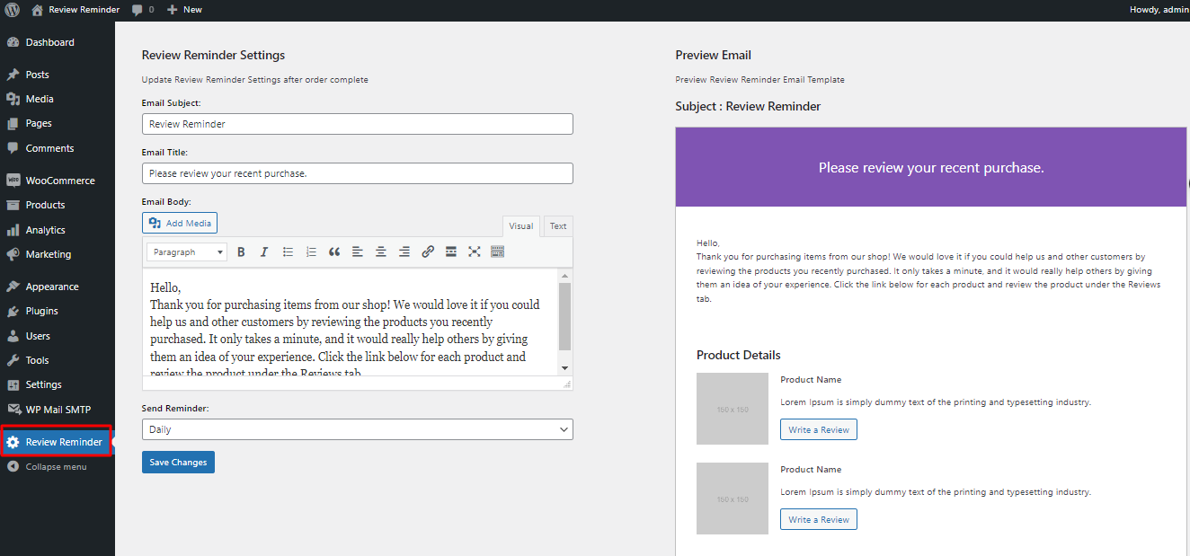Screen dimensions: 1190x556
Task: Click the Email Subject input field
Action: [357, 124]
